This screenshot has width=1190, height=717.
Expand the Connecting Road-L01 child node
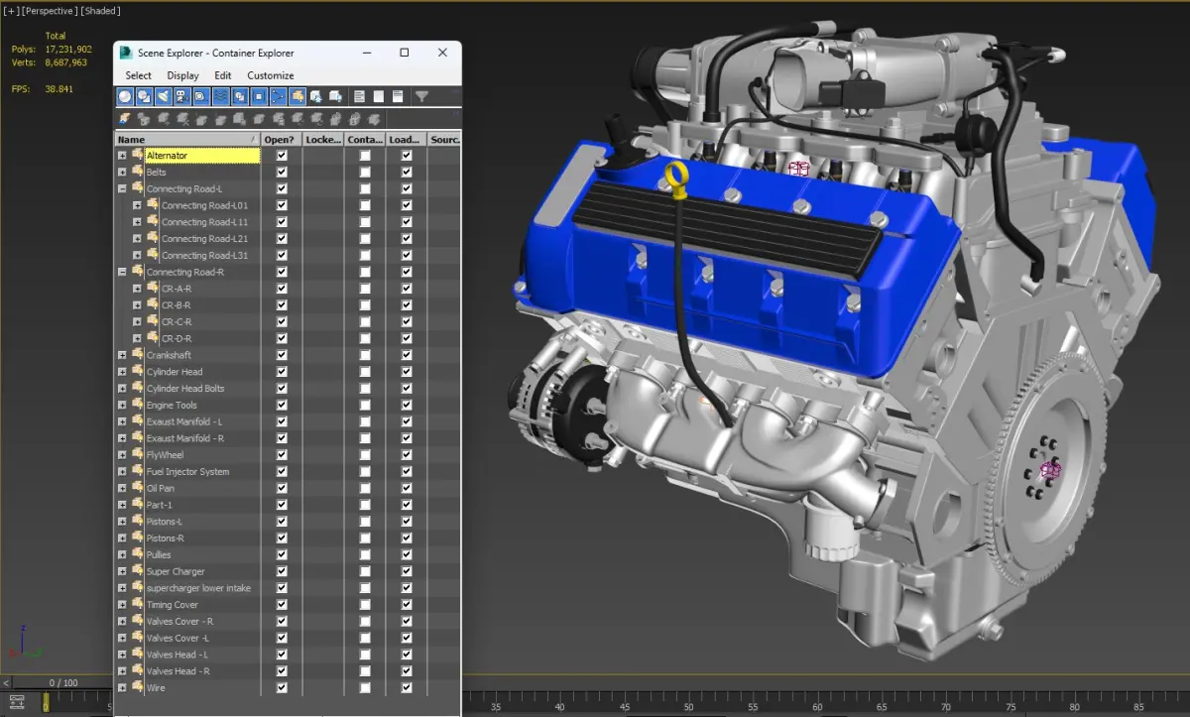[x=137, y=205]
